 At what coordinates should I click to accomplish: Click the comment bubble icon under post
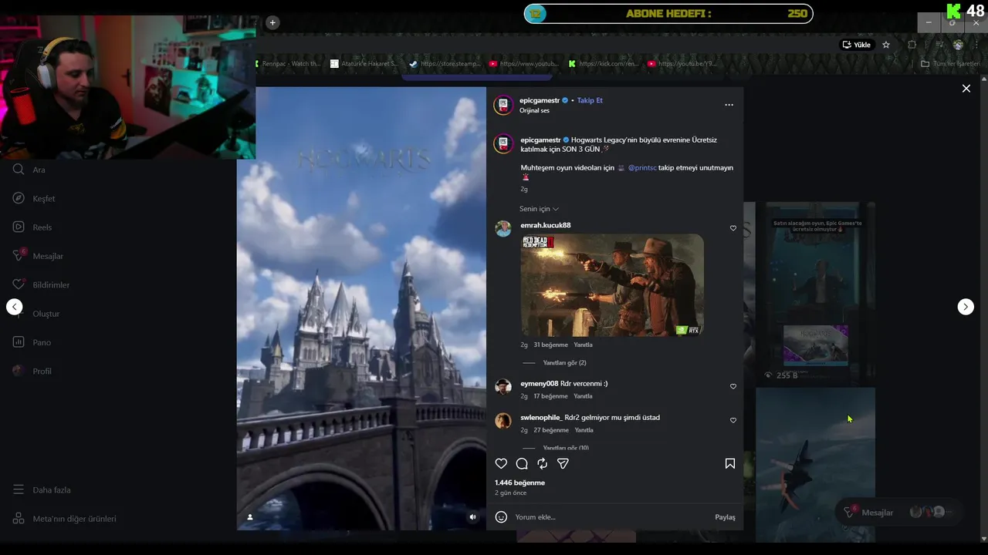tap(522, 463)
